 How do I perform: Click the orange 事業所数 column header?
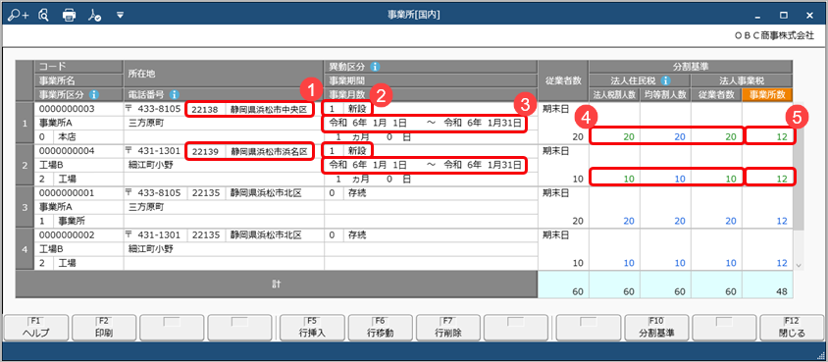(767, 95)
